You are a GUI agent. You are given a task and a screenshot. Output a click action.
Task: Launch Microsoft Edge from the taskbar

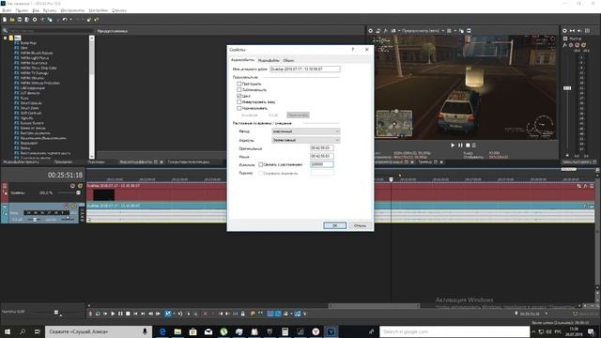[x=162, y=331]
